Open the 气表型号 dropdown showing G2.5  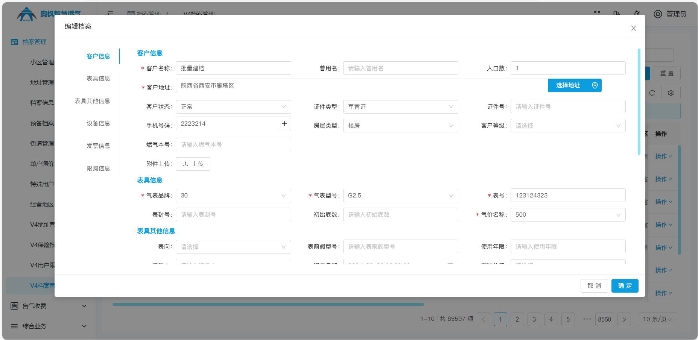401,196
